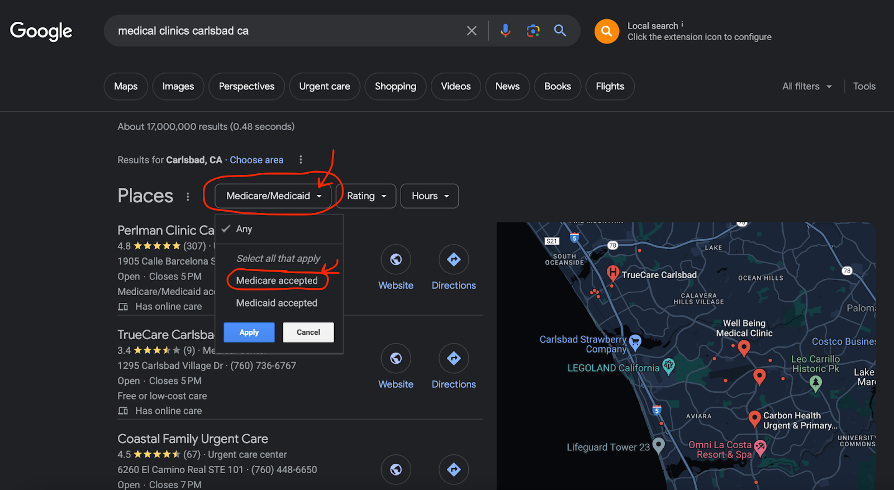894x490 pixels.
Task: Select TrueCare Carlsbad hospital map pin
Action: click(x=613, y=273)
